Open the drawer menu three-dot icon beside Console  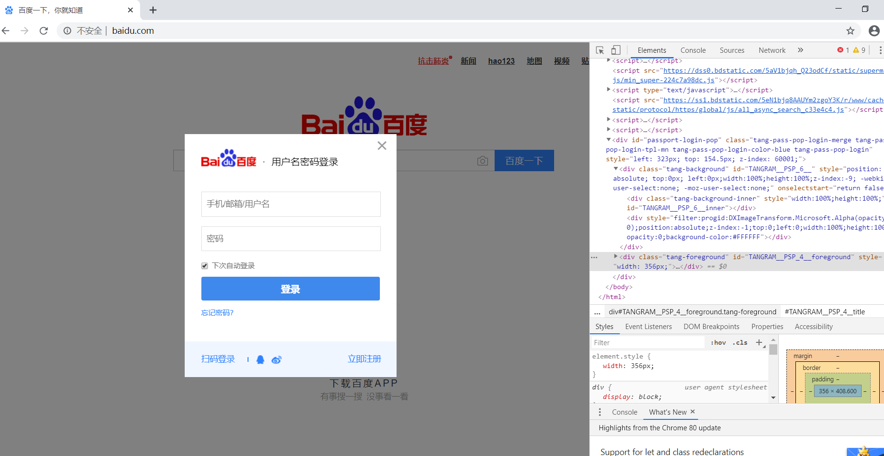(x=600, y=412)
